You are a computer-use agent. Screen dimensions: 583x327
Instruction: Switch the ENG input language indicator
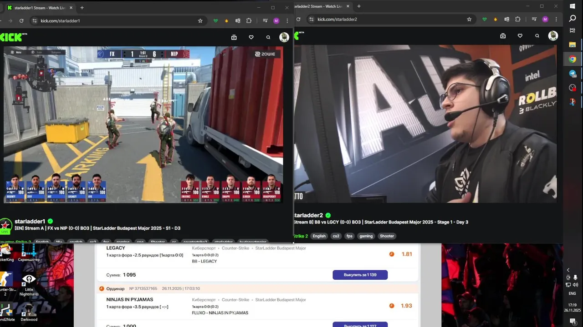[573, 293]
